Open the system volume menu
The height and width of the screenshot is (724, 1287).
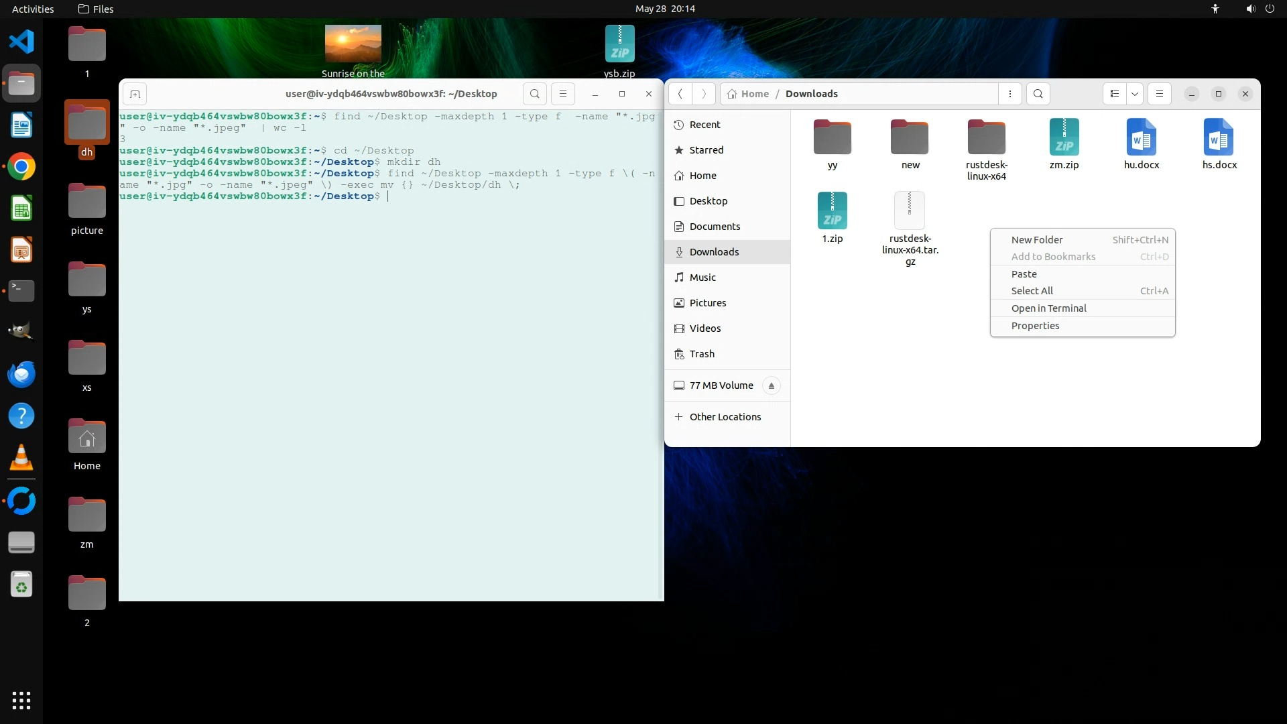(1251, 9)
